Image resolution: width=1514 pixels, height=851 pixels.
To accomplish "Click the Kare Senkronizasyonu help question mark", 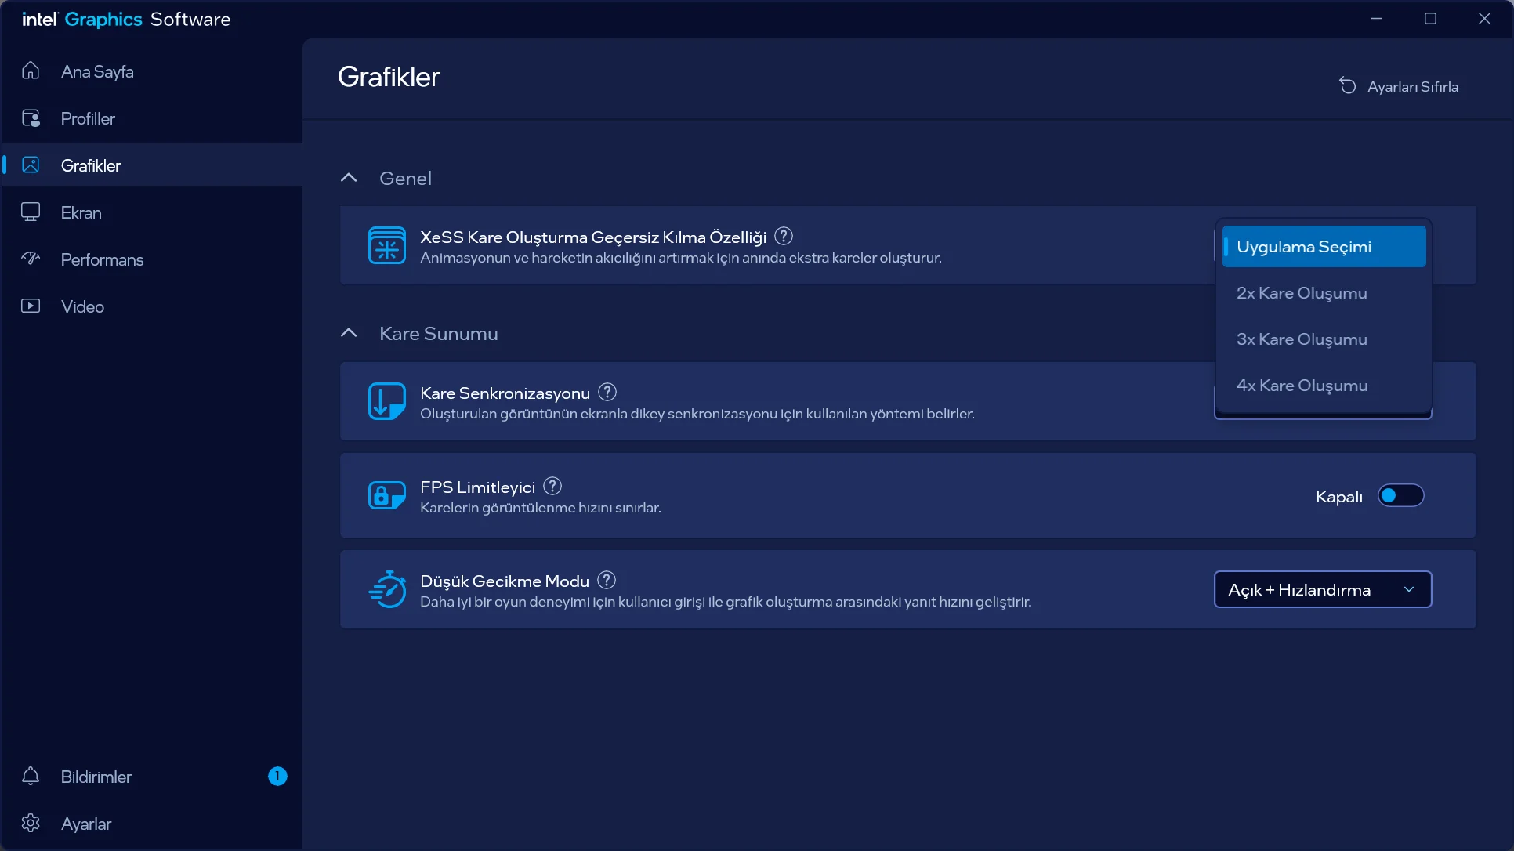I will [x=607, y=392].
